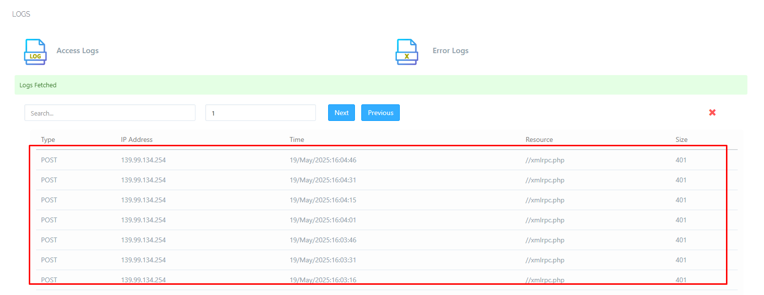This screenshot has width=764, height=295.
Task: Open the Access Logs label
Action: [x=78, y=51]
